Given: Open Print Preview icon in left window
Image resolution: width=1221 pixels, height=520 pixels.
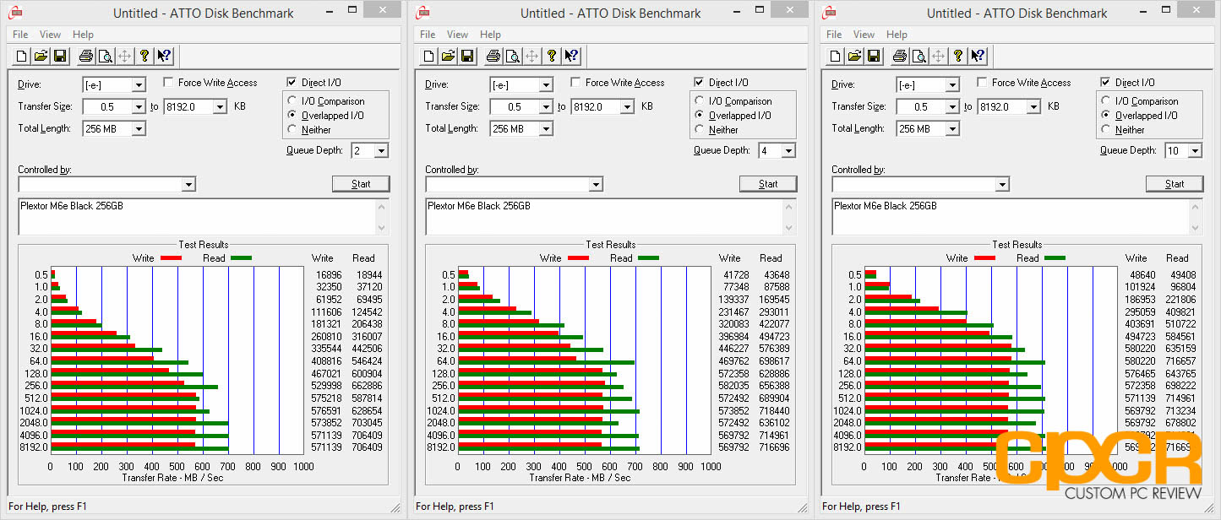Looking at the screenshot, I should click(105, 56).
